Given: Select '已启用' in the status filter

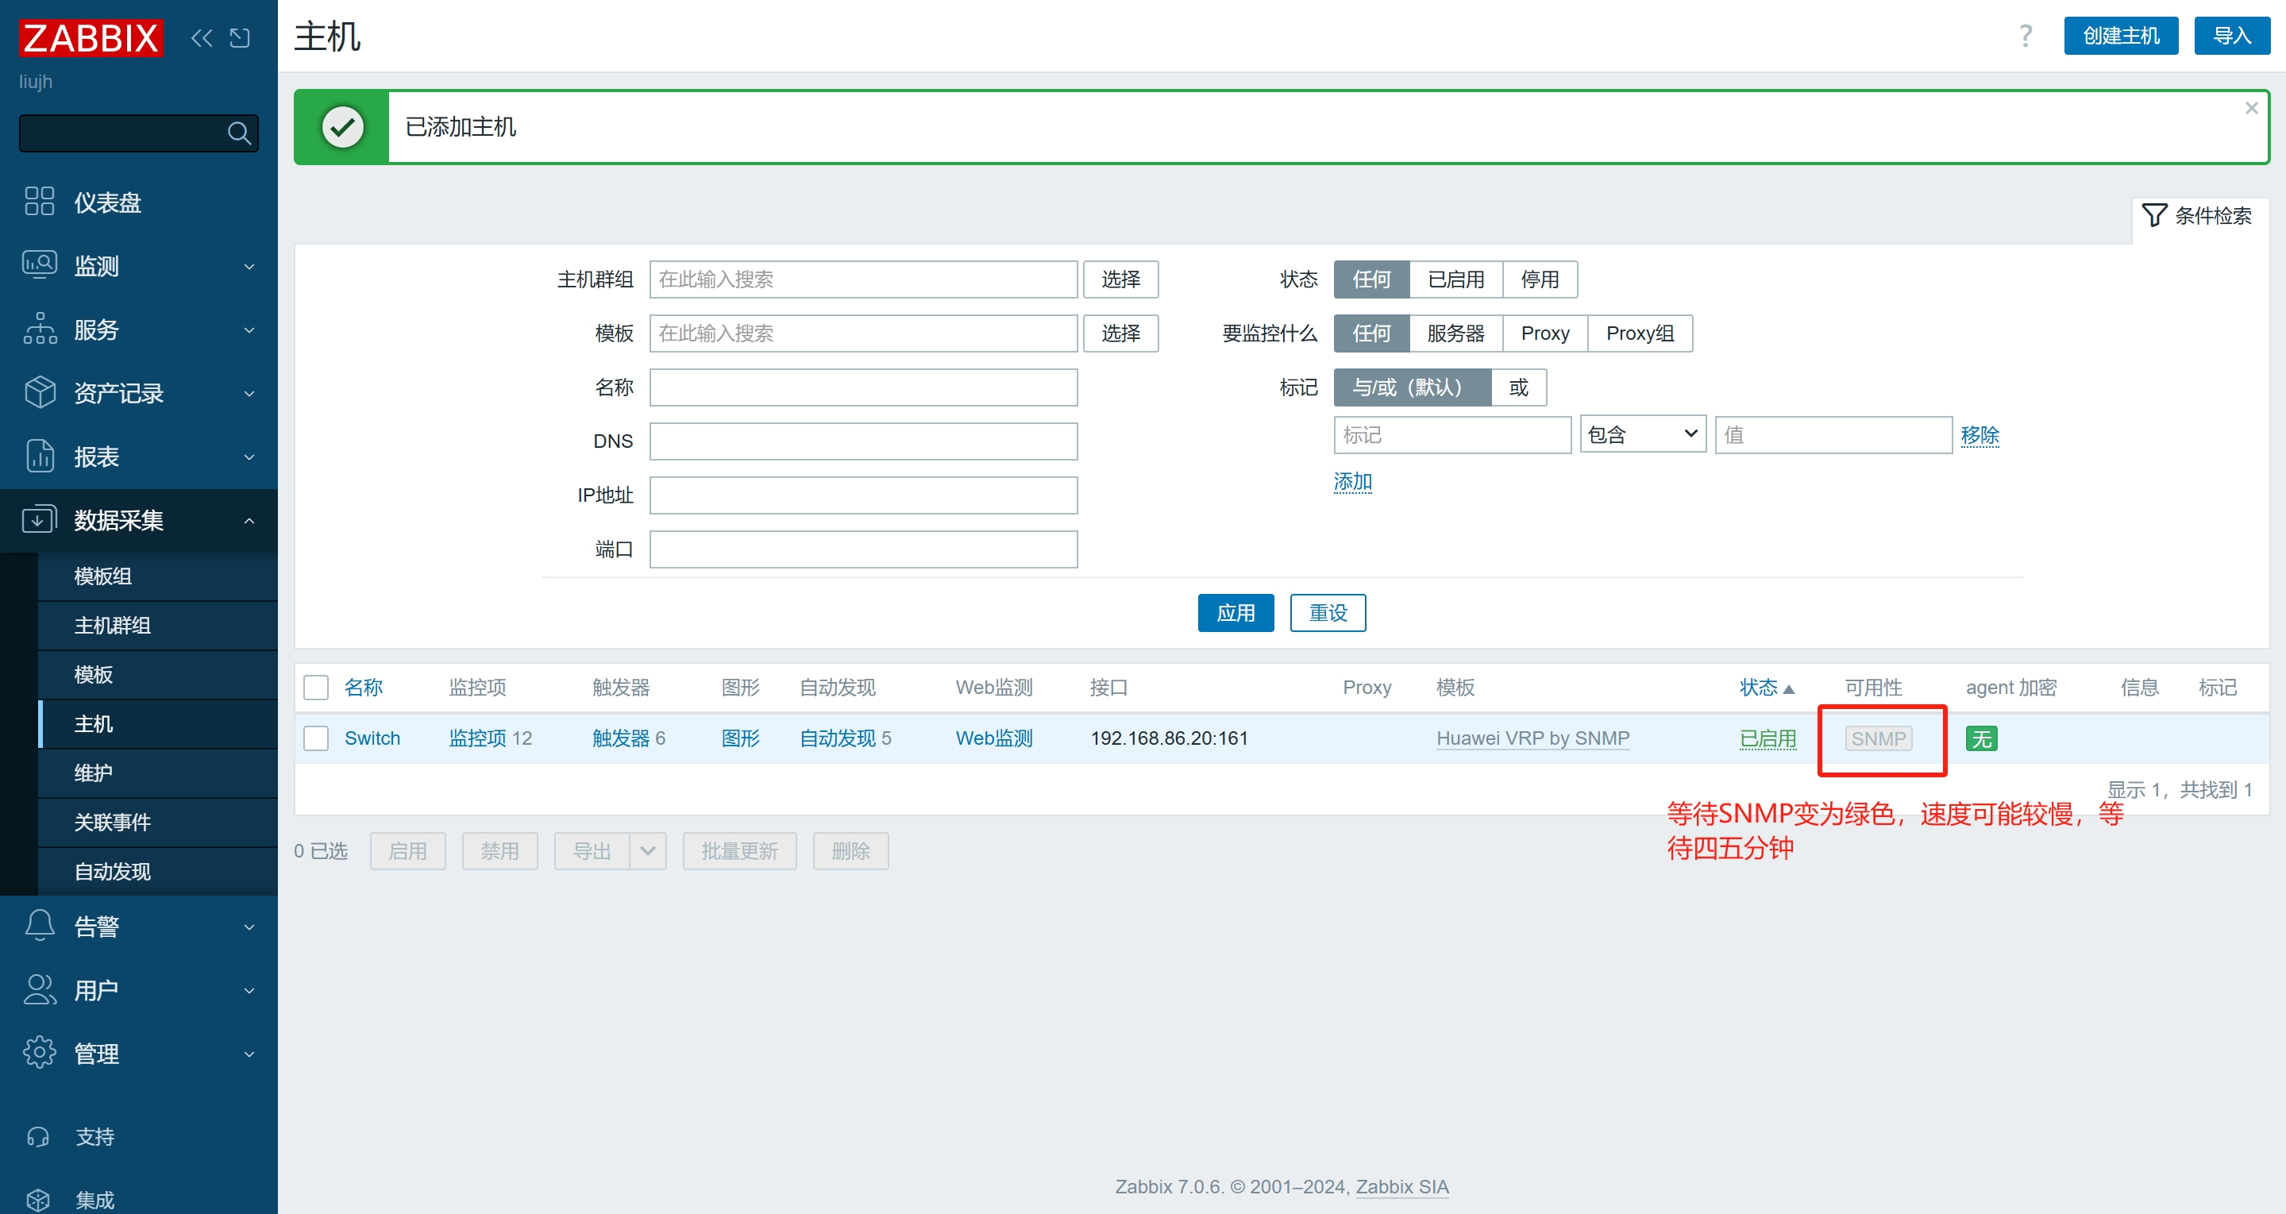Looking at the screenshot, I should coord(1455,279).
